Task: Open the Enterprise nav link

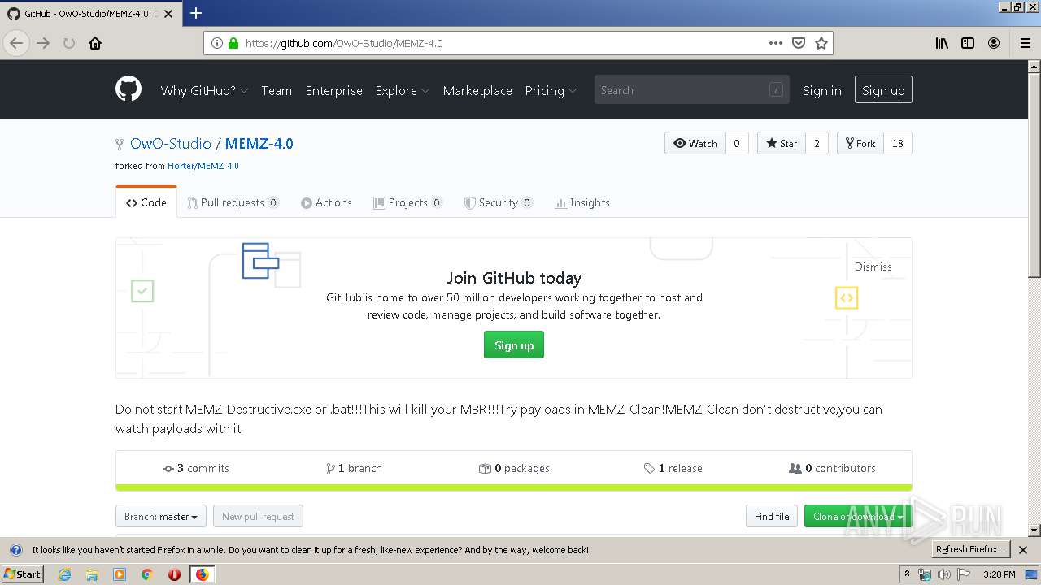Action: 333,90
